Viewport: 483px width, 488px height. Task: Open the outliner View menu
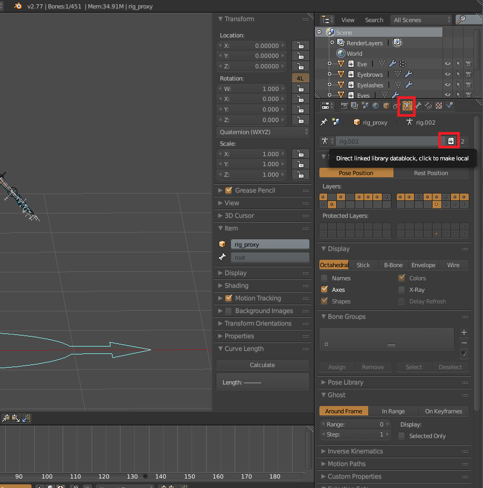[x=348, y=20]
